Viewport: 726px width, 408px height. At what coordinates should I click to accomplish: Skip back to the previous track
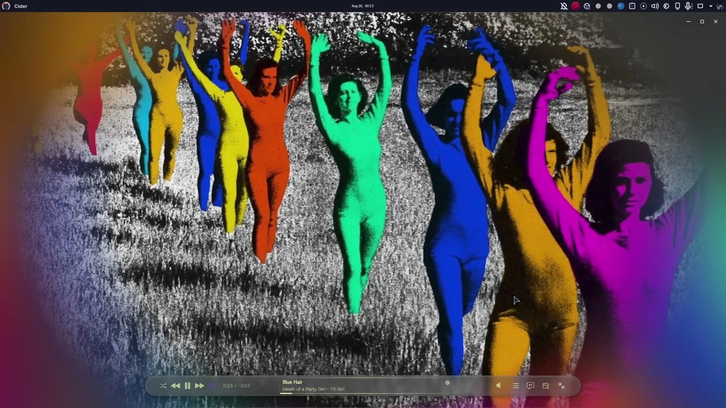(175, 386)
